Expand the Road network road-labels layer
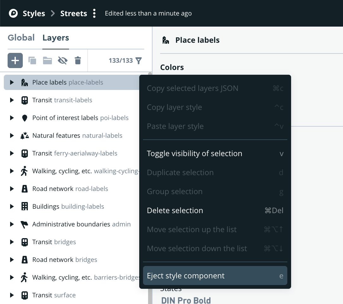 click(12, 188)
